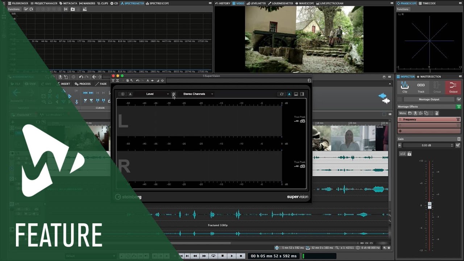Toggle the Loop button in the transport bar

point(214,256)
